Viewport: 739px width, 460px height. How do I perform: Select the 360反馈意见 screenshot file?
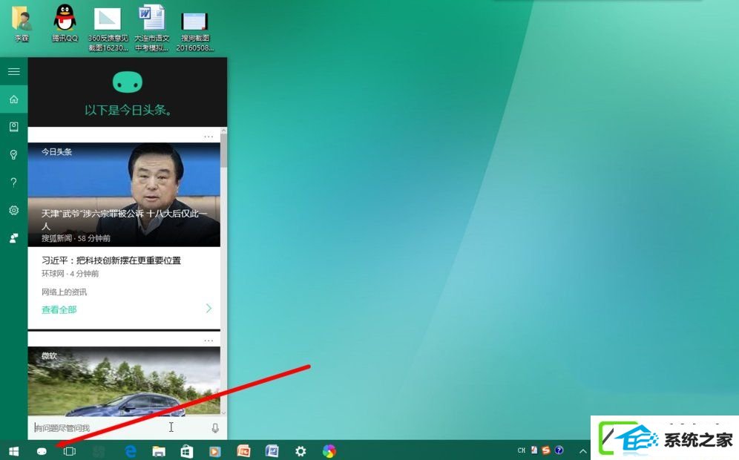pos(108,28)
